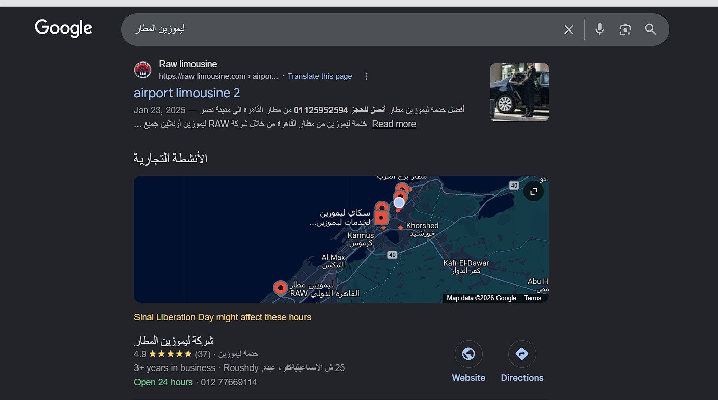The width and height of the screenshot is (718, 400).
Task: Open the limousine car thumbnail image
Action: 519,92
